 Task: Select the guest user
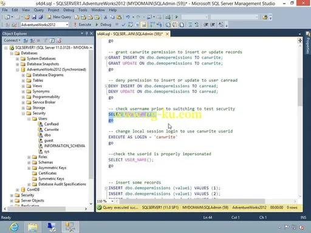click(x=49, y=140)
